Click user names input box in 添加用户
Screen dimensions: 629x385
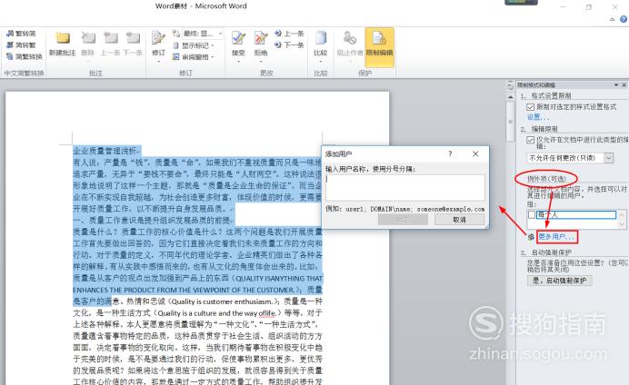pyautogui.click(x=405, y=187)
